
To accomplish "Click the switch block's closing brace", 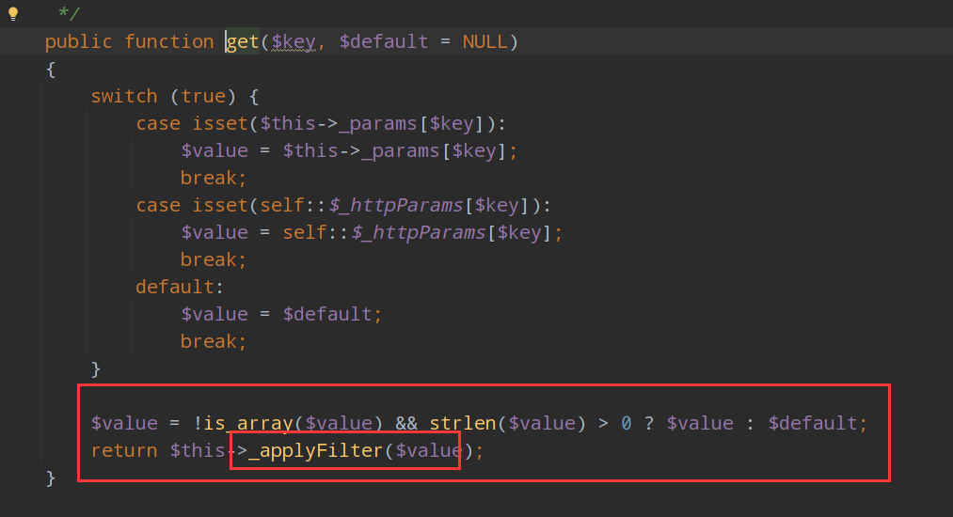I will (x=96, y=368).
